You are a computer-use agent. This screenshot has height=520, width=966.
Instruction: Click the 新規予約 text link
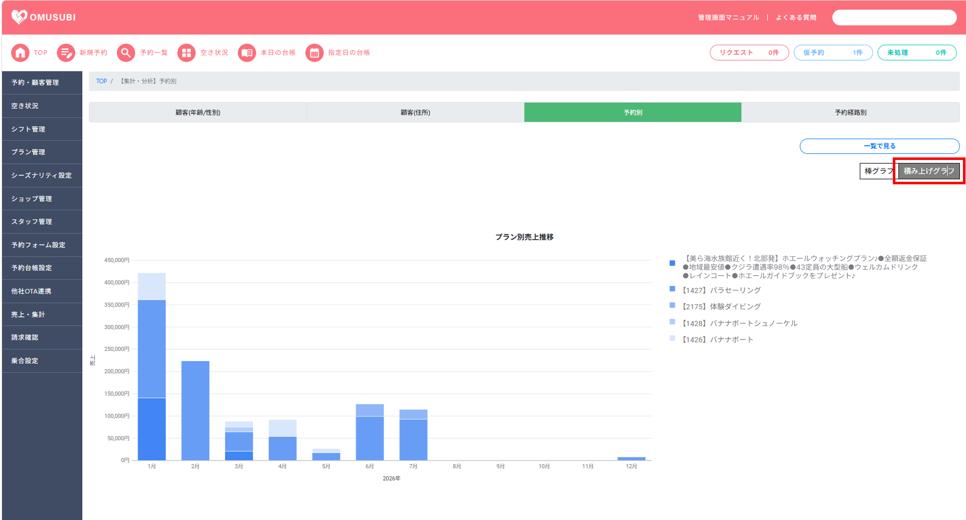[94, 52]
